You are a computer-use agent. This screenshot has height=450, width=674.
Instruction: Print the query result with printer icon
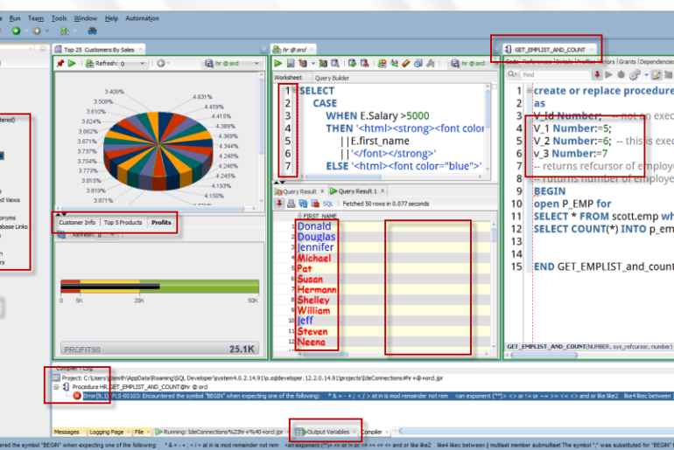point(291,204)
